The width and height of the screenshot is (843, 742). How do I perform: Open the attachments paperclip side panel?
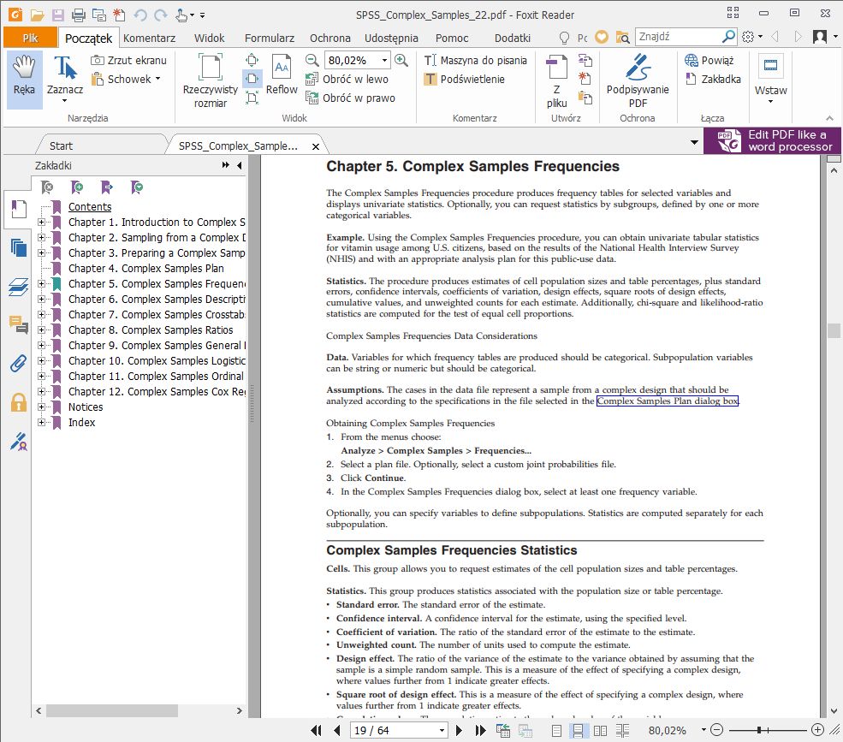coord(18,363)
